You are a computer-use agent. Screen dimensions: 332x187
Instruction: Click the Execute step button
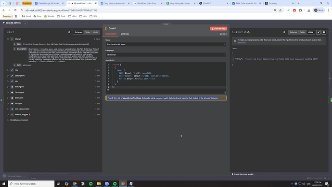pos(218,28)
